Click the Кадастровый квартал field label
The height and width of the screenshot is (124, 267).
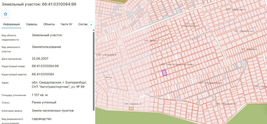pyautogui.click(x=14, y=75)
